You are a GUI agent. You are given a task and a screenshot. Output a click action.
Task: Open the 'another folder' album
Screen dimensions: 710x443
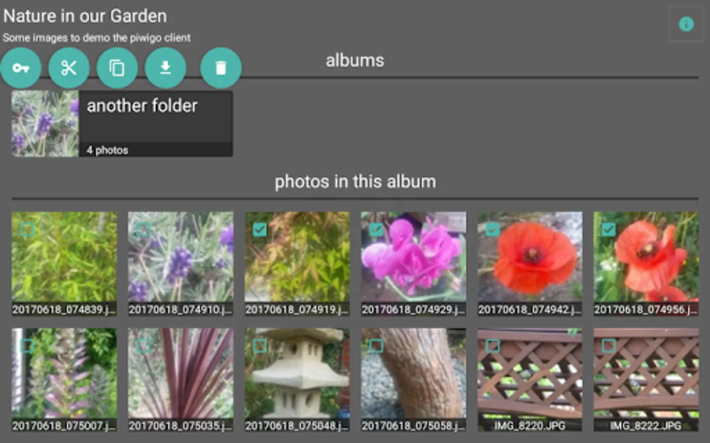click(x=122, y=124)
